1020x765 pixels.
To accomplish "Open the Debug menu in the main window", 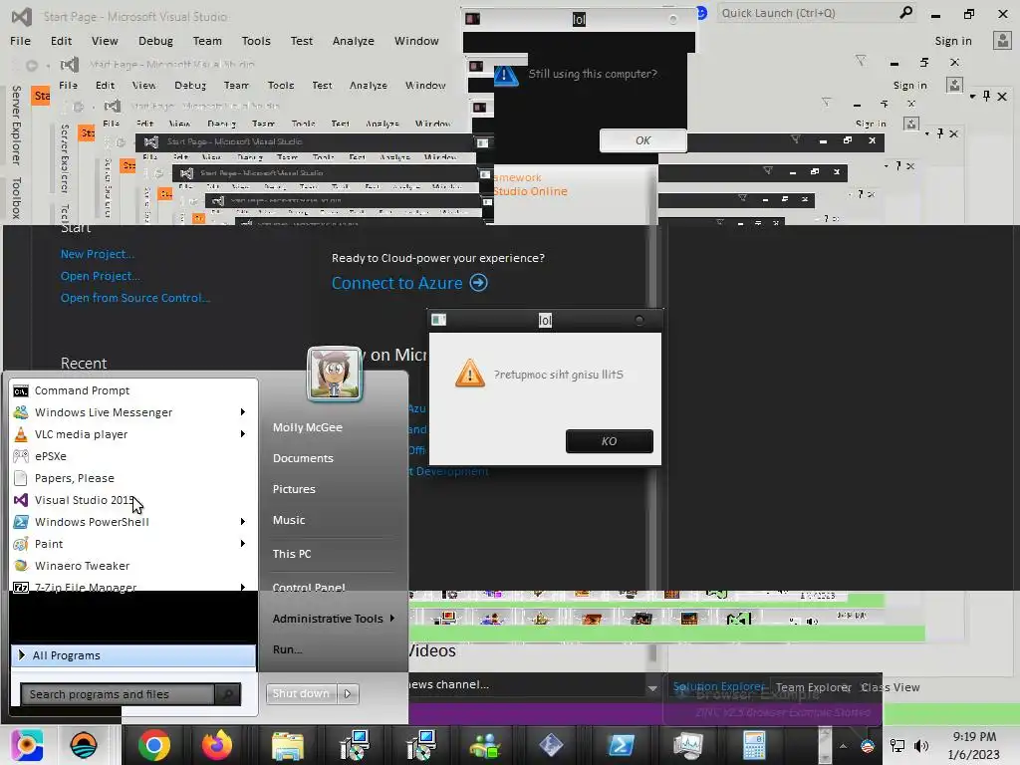I will [x=155, y=40].
